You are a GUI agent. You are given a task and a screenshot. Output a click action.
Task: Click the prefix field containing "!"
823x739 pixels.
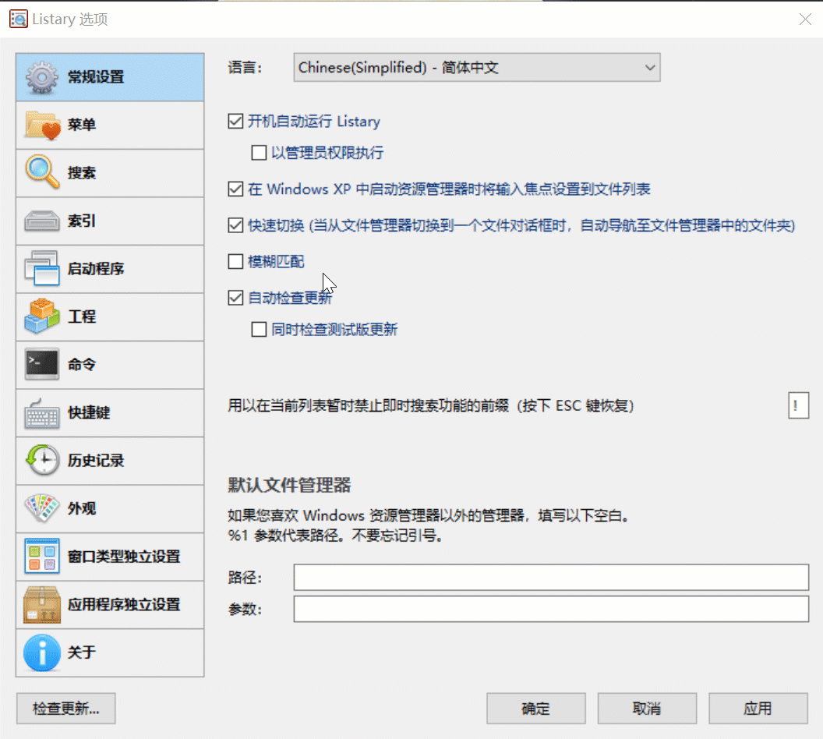798,405
